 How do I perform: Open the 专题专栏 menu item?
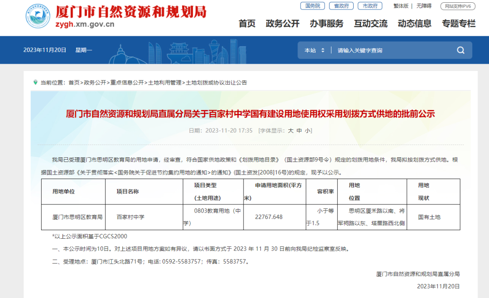tap(458, 24)
